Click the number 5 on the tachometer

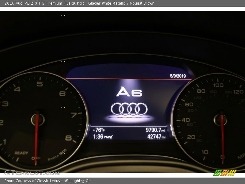click(x=40, y=84)
